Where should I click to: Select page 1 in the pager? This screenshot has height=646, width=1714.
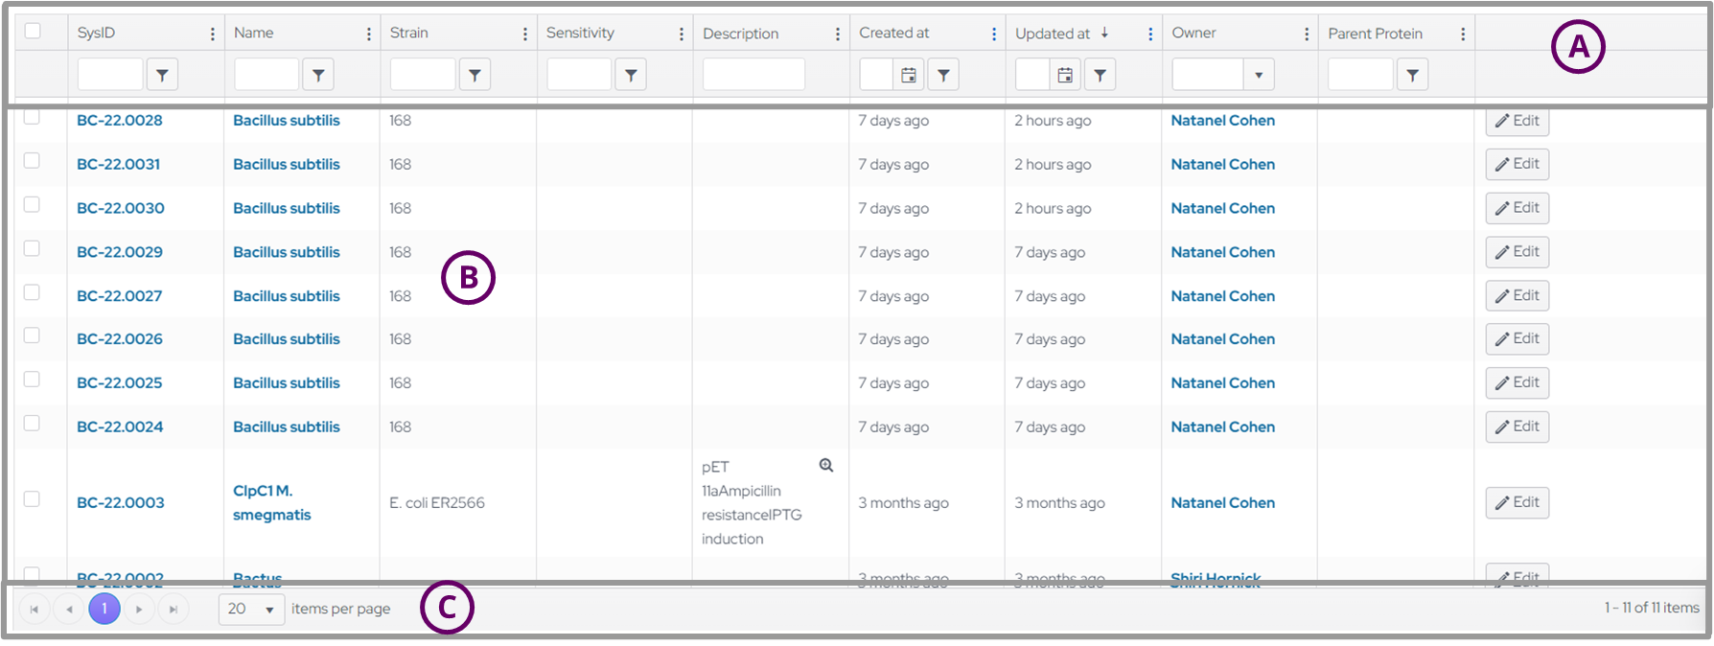point(104,610)
